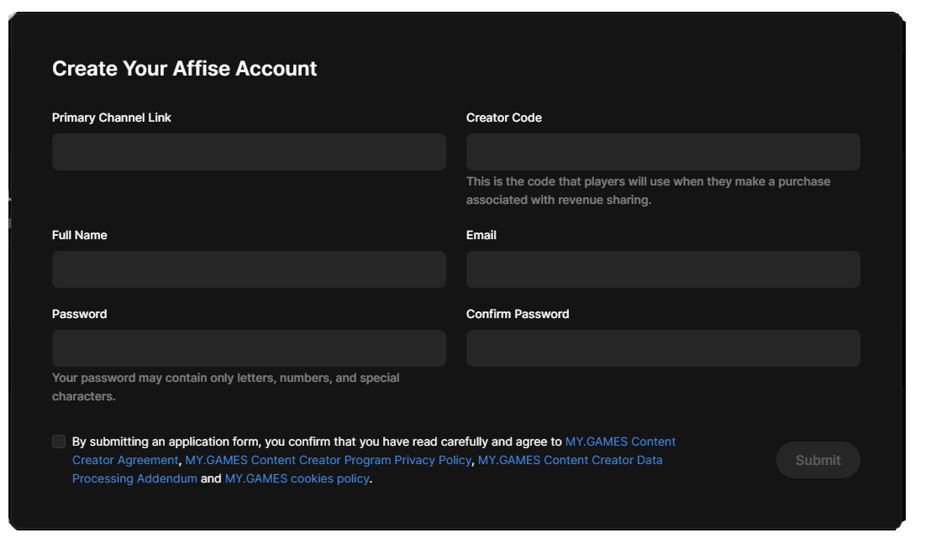Click the "Full Name" label text
931x538 pixels.
80,235
